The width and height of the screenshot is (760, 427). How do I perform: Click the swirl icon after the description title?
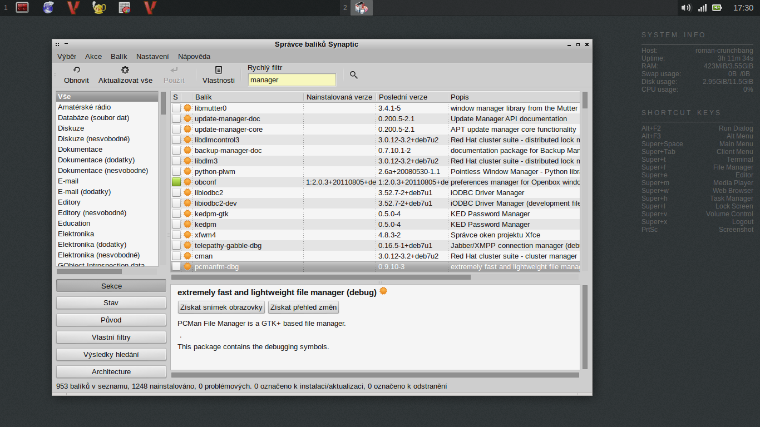383,291
